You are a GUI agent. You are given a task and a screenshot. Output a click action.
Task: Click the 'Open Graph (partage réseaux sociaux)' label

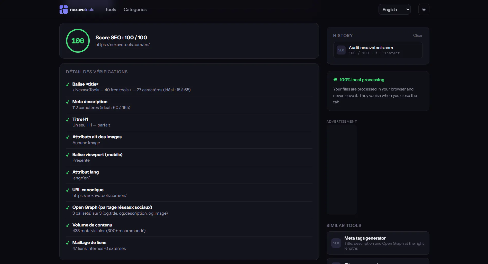(x=112, y=207)
